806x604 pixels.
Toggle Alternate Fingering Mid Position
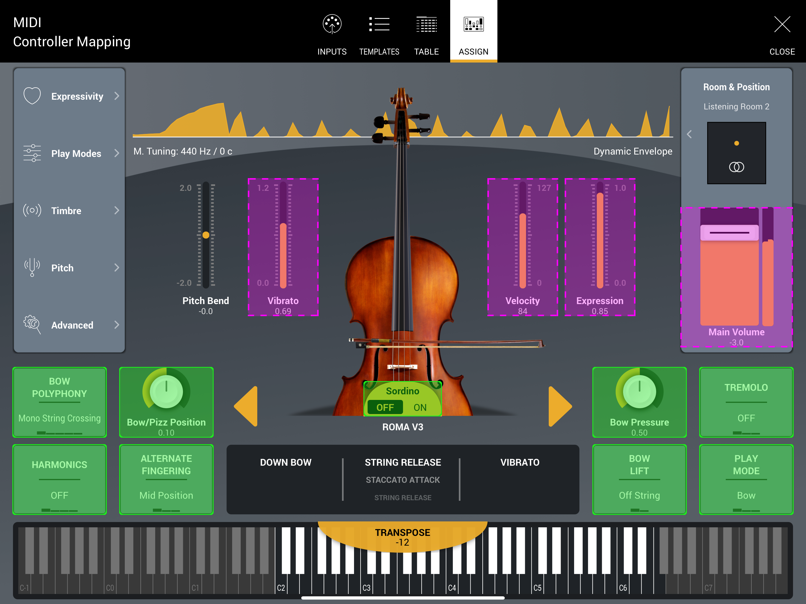tap(166, 480)
